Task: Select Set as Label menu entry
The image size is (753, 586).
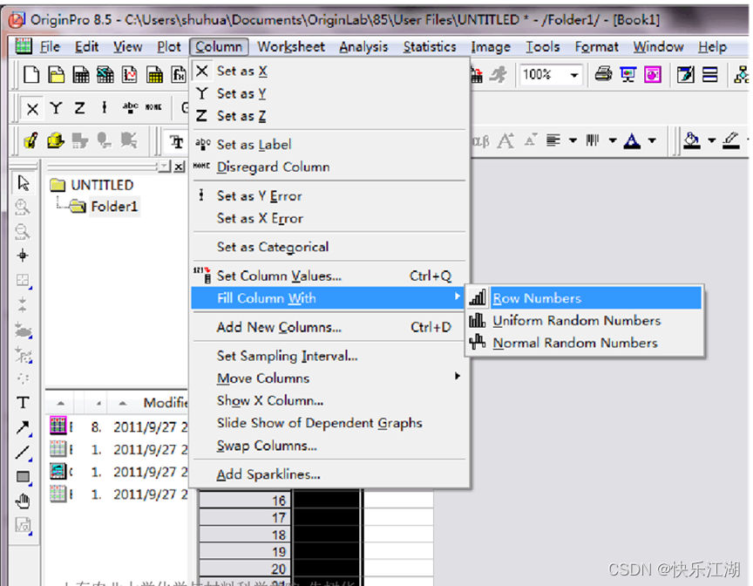Action: pyautogui.click(x=327, y=144)
